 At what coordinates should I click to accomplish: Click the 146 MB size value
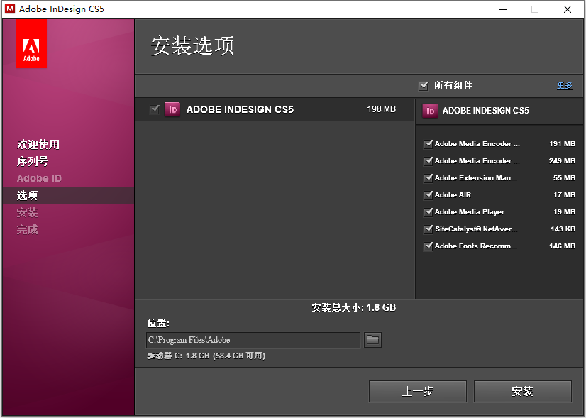[x=562, y=246]
